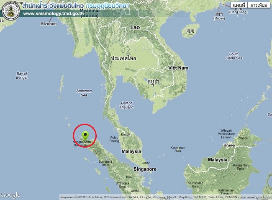Open the www.seismology.tmd.go.th website link

(54, 14)
